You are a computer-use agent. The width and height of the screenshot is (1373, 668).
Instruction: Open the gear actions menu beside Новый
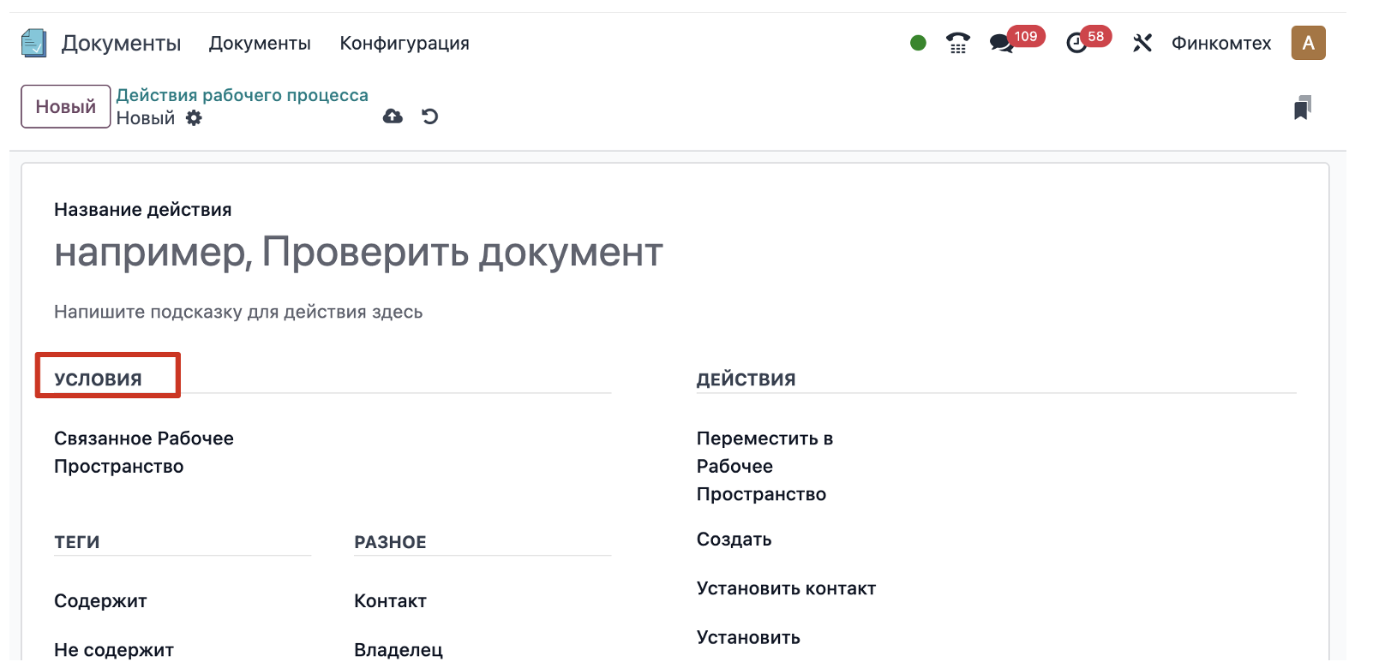pyautogui.click(x=195, y=118)
